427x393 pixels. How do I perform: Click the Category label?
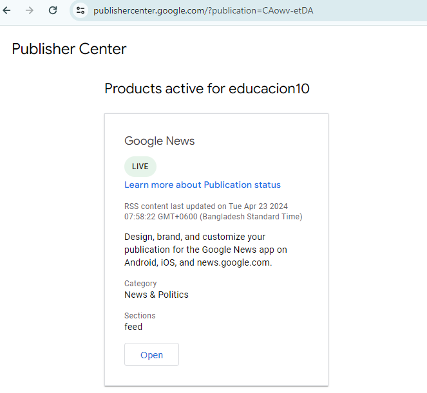(140, 284)
